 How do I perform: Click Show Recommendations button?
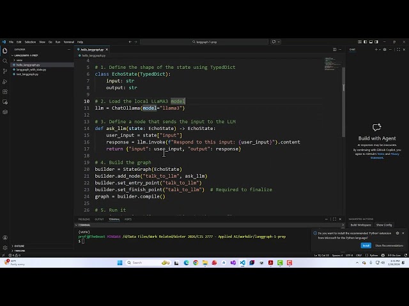(389, 245)
